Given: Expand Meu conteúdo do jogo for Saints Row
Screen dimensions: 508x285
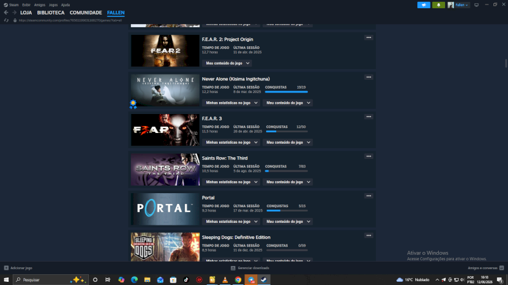Looking at the screenshot, I should (288, 182).
